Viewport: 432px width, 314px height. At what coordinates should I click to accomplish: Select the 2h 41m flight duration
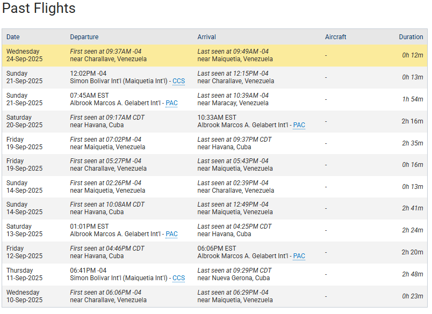click(412, 208)
